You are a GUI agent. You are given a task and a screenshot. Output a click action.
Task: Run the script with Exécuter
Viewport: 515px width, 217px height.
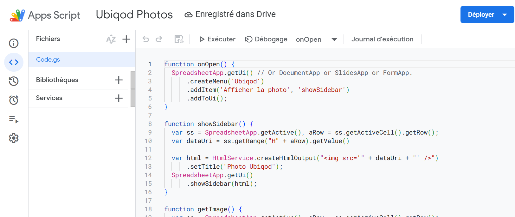(217, 39)
